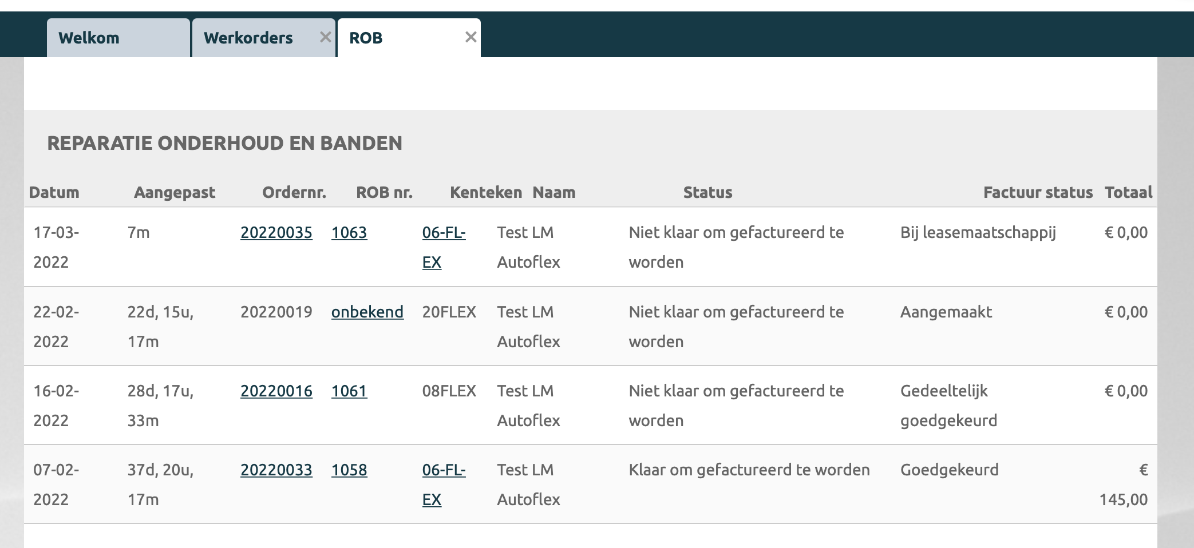
Task: Open the Werkorders tab
Action: pos(248,38)
